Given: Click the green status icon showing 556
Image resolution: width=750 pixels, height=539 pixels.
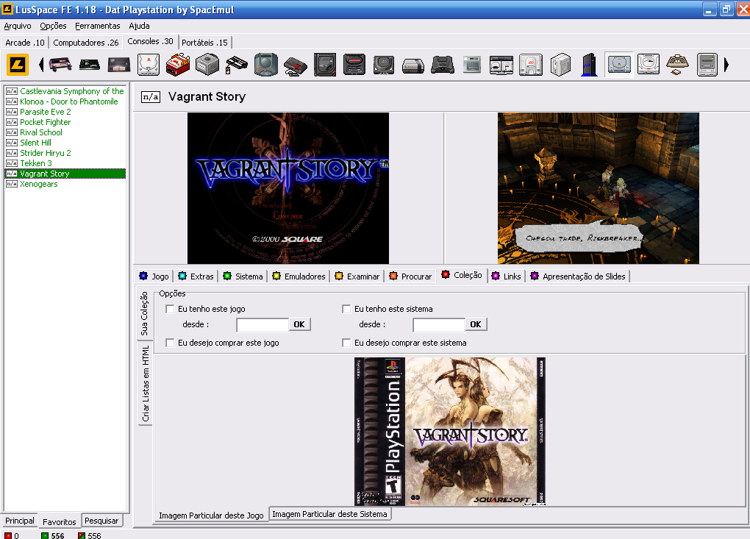Looking at the screenshot, I should (45, 535).
